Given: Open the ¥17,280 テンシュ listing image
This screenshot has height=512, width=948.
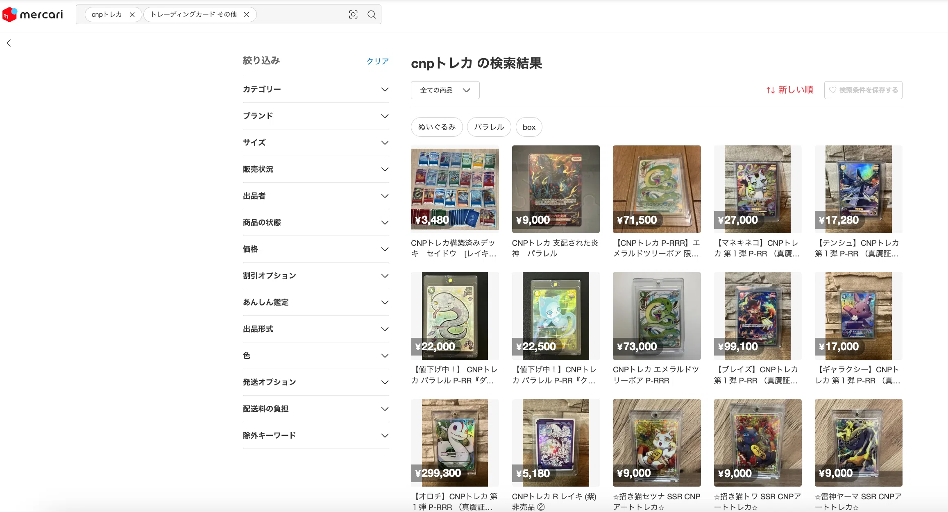Looking at the screenshot, I should point(859,189).
